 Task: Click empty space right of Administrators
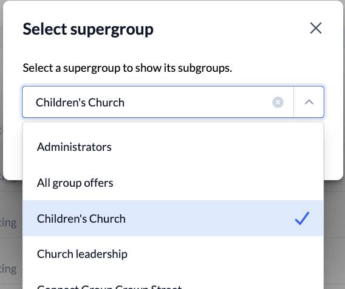(x=216, y=147)
